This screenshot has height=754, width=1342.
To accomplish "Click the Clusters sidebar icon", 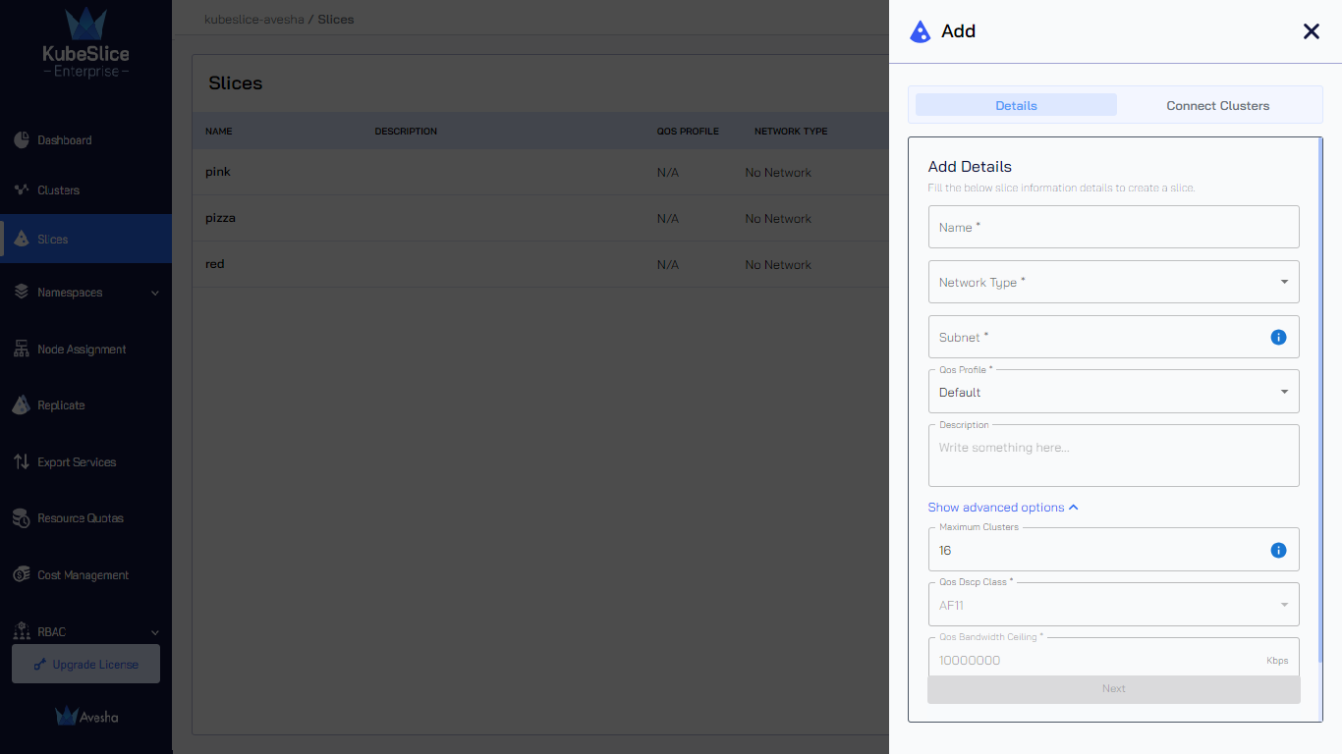I will pos(22,189).
